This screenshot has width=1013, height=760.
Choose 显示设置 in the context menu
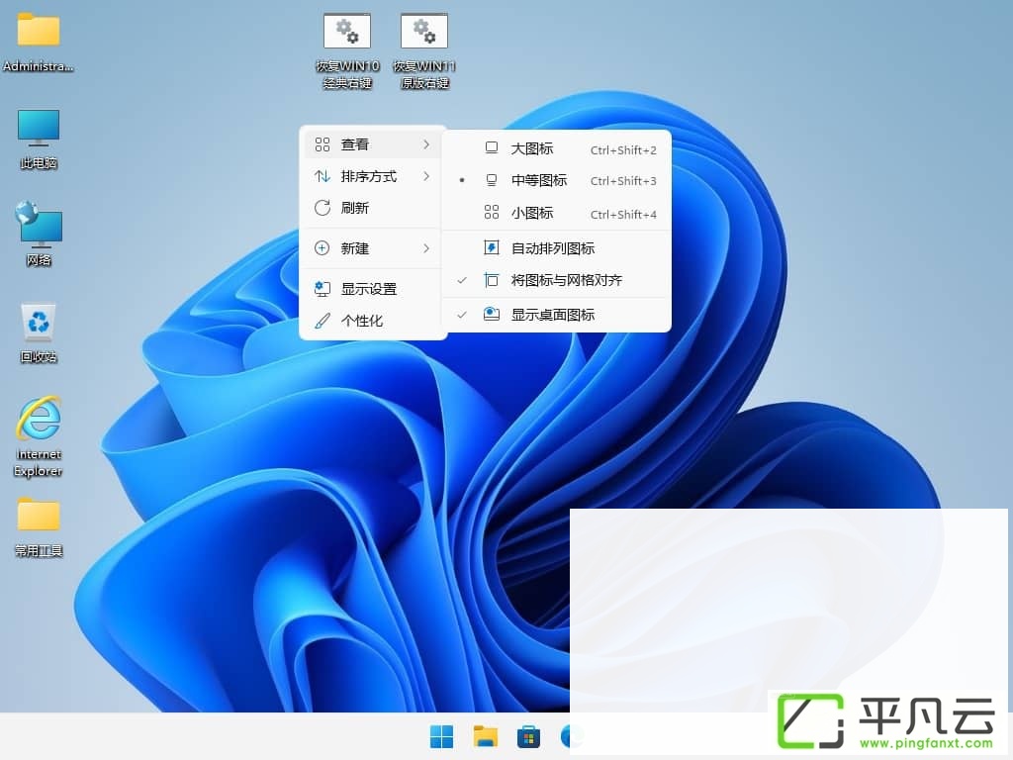pyautogui.click(x=372, y=289)
